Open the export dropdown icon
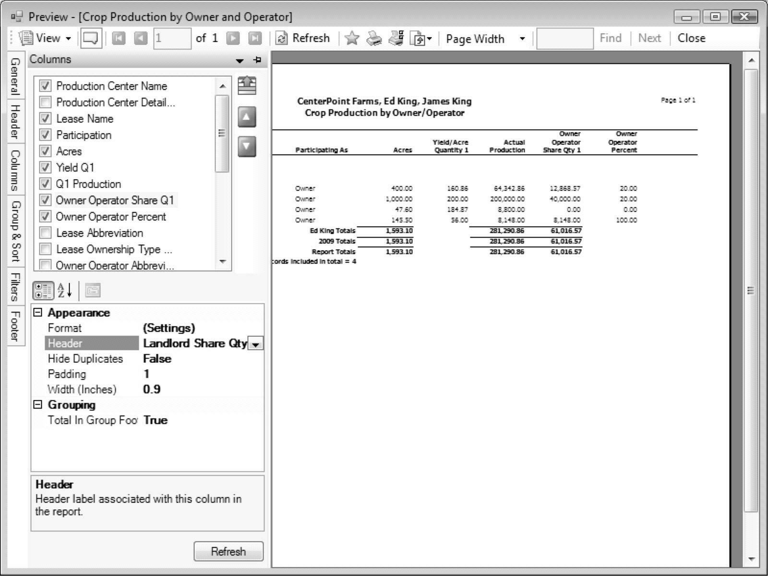This screenshot has width=768, height=576. click(420, 39)
